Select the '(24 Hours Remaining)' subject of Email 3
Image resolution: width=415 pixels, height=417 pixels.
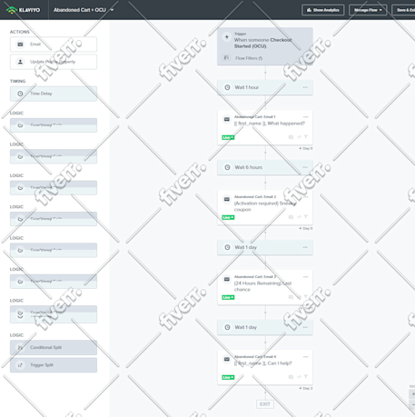pyautogui.click(x=262, y=286)
